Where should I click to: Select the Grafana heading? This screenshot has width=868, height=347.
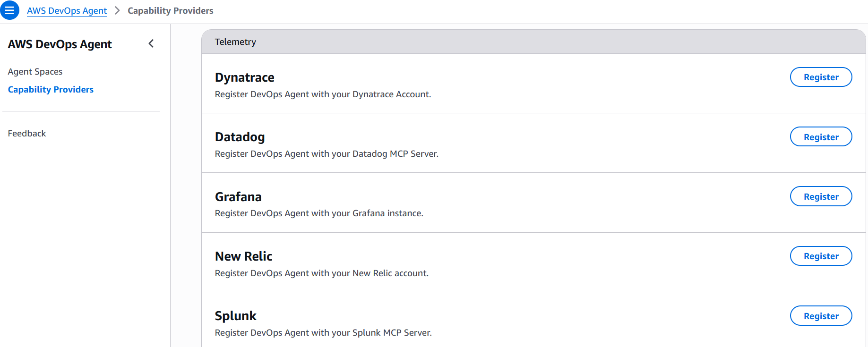238,197
